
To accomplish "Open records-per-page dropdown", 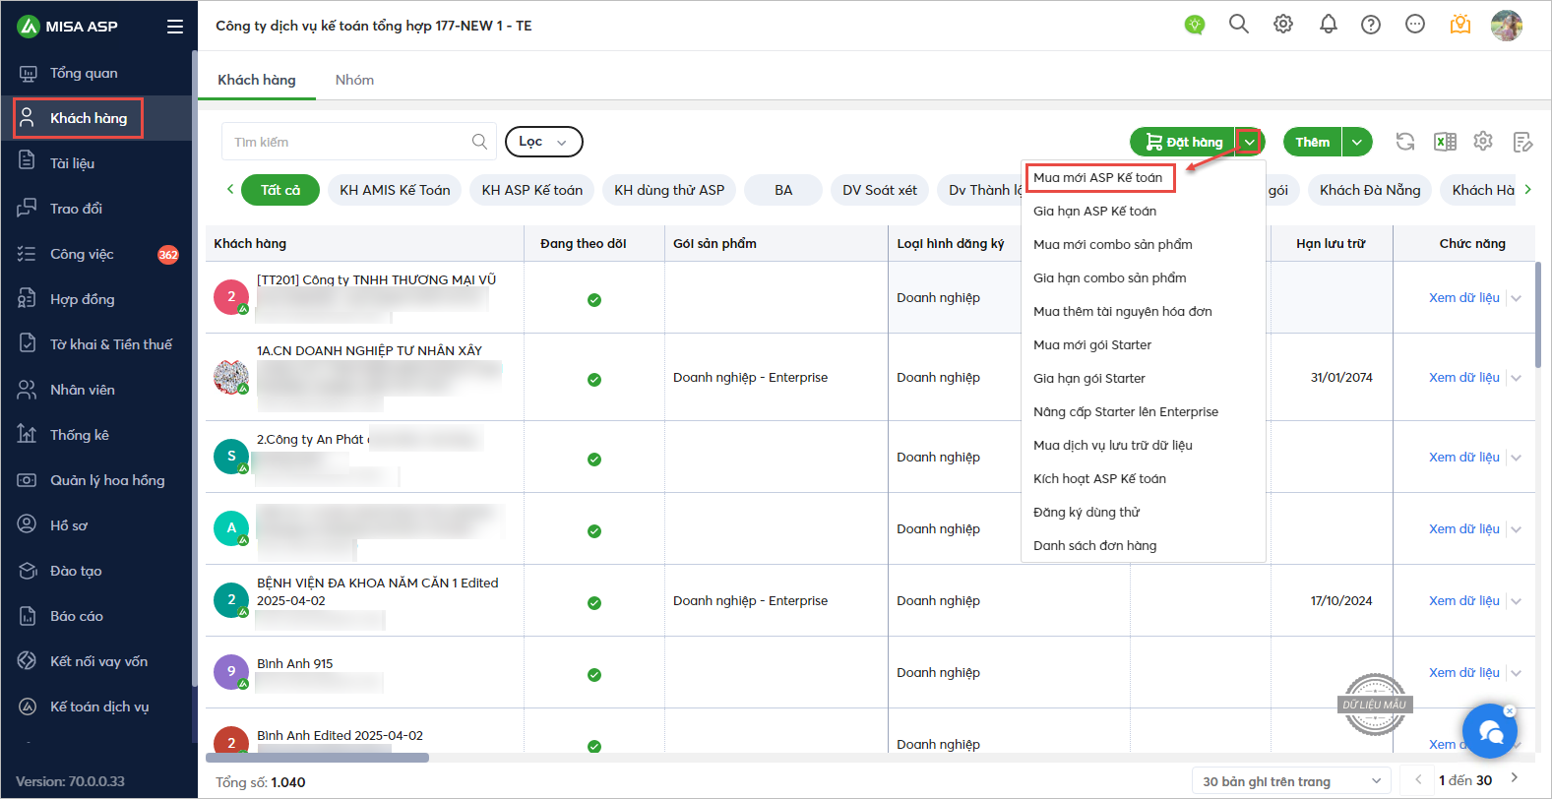I will 1291,781.
